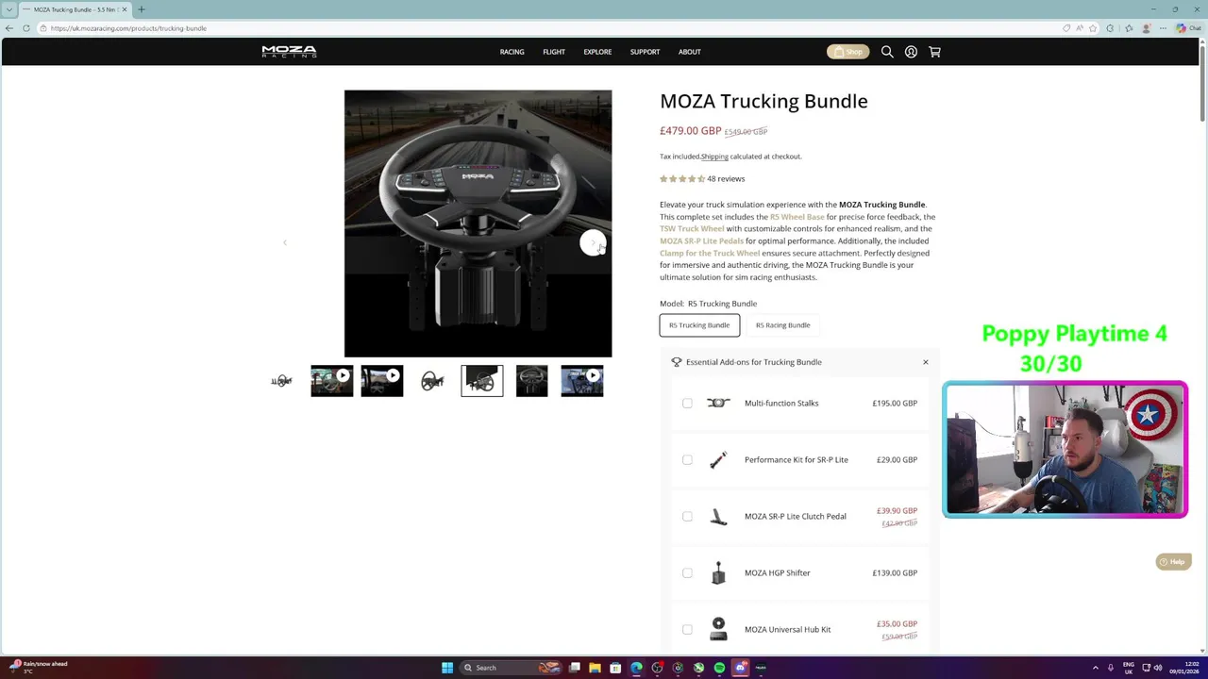Open the RACING menu

pyautogui.click(x=512, y=52)
